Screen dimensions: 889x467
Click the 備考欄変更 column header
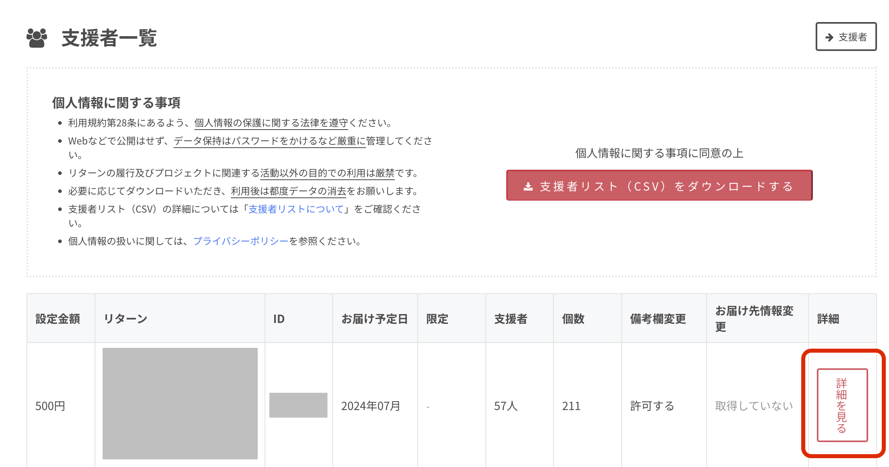point(658,319)
